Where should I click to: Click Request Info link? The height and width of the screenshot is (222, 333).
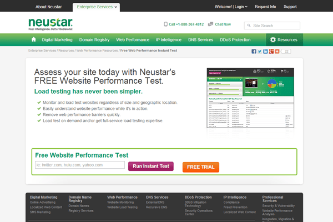[x=265, y=7]
